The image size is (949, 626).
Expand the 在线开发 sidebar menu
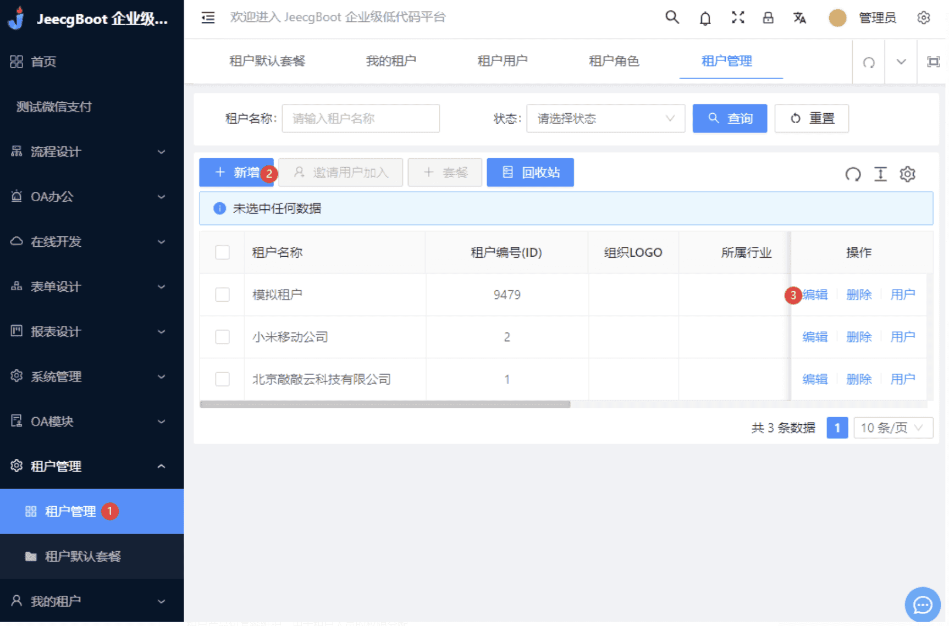tap(92, 242)
